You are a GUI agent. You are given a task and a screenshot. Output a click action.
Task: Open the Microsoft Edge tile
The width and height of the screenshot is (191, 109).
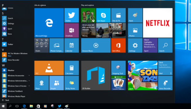tap(49, 23)
